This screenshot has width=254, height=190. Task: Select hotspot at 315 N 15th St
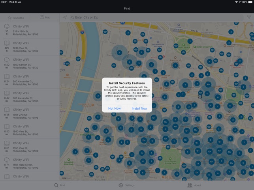(x=30, y=30)
